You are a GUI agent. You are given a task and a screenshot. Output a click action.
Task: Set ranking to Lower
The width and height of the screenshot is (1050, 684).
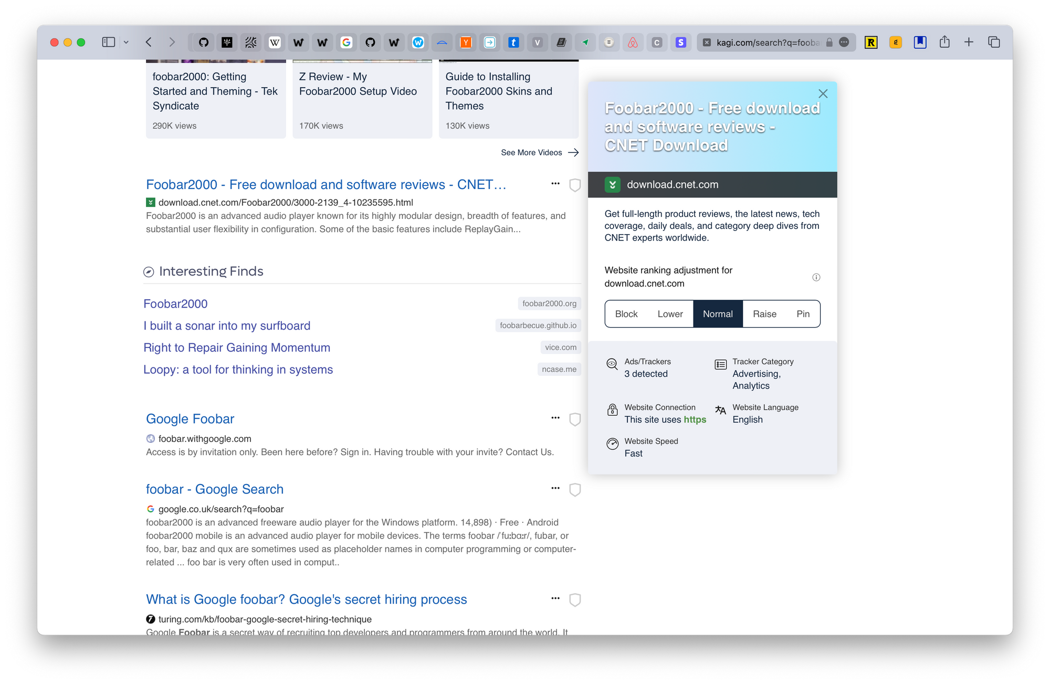670,314
